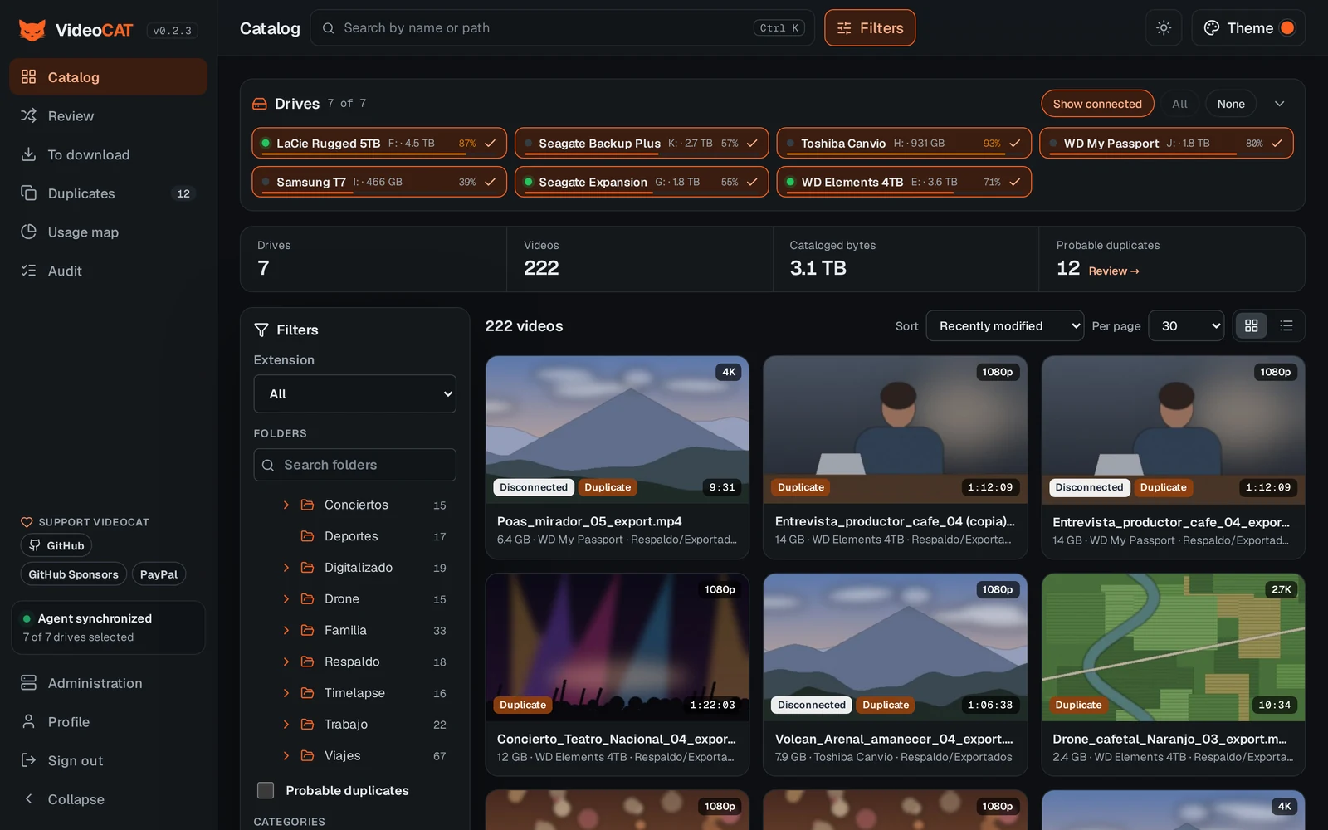Deselect the Seagate Backup Plus drive
Viewport: 1328px width, 830px height.
642,144
